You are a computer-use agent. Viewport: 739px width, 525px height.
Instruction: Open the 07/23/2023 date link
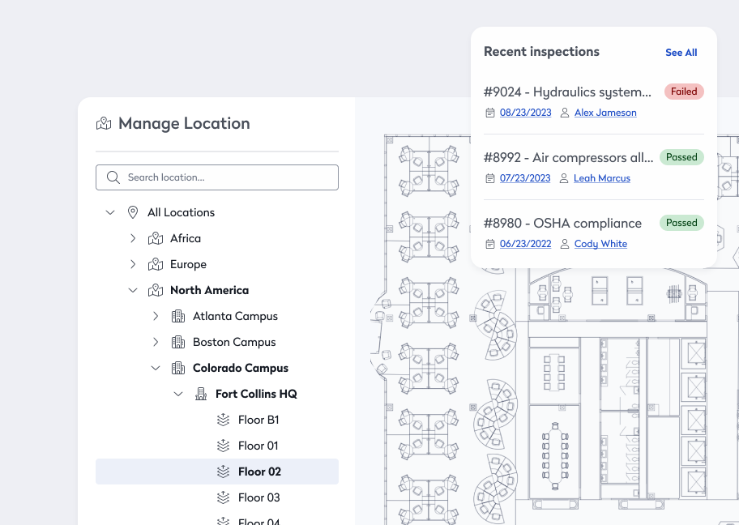[525, 178]
